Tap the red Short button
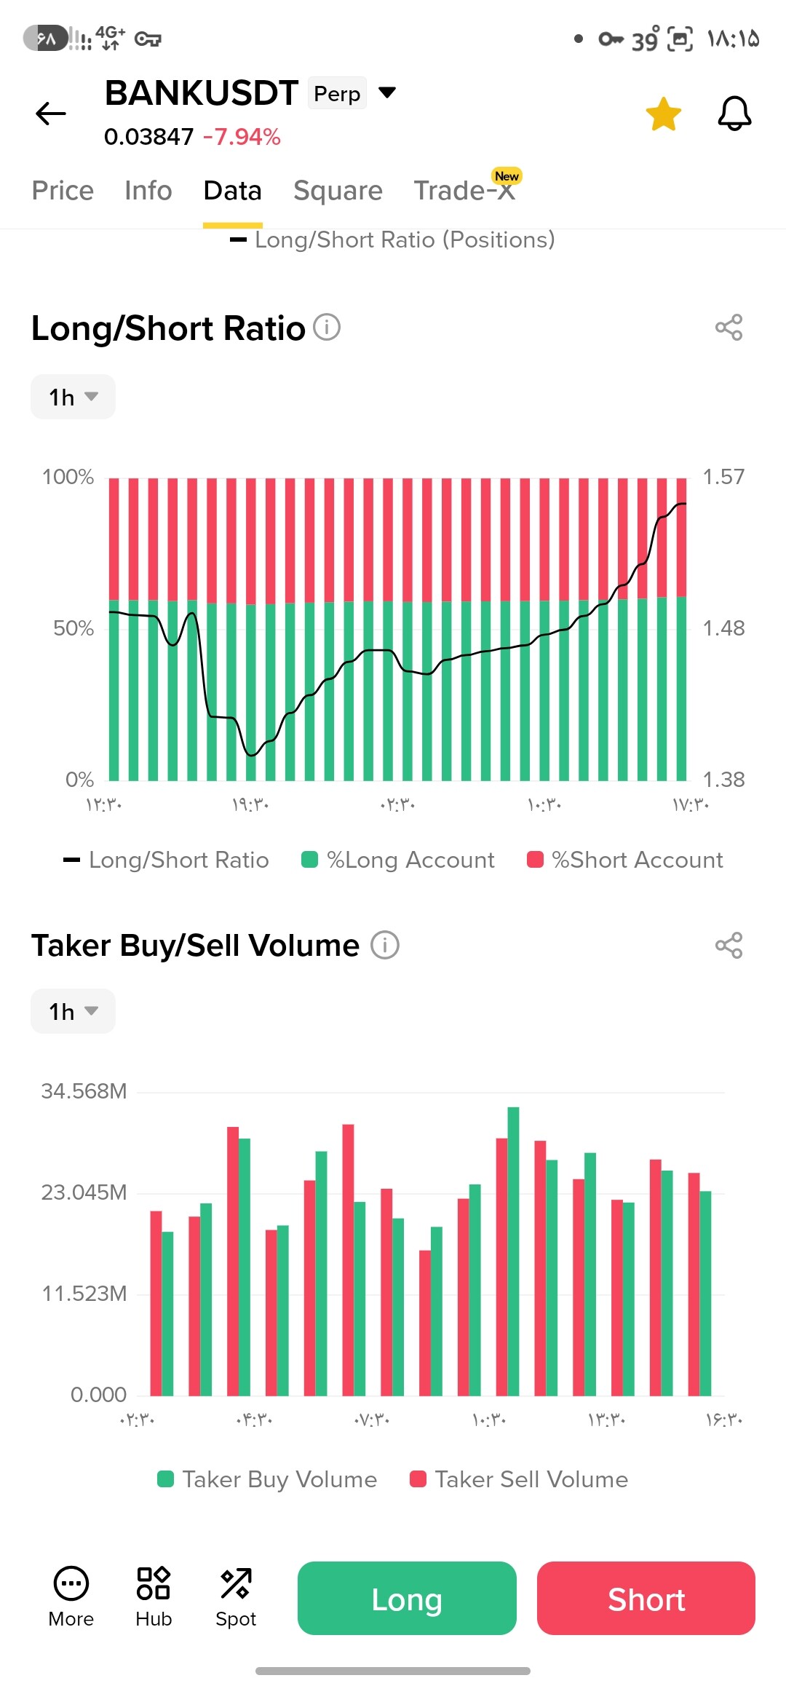This screenshot has width=786, height=1686. [x=646, y=1598]
